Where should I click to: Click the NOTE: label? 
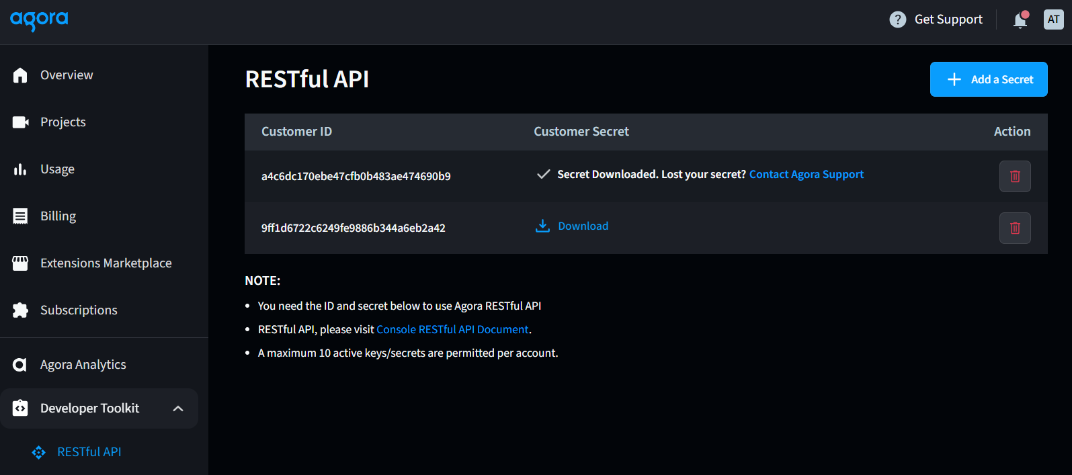(x=263, y=281)
